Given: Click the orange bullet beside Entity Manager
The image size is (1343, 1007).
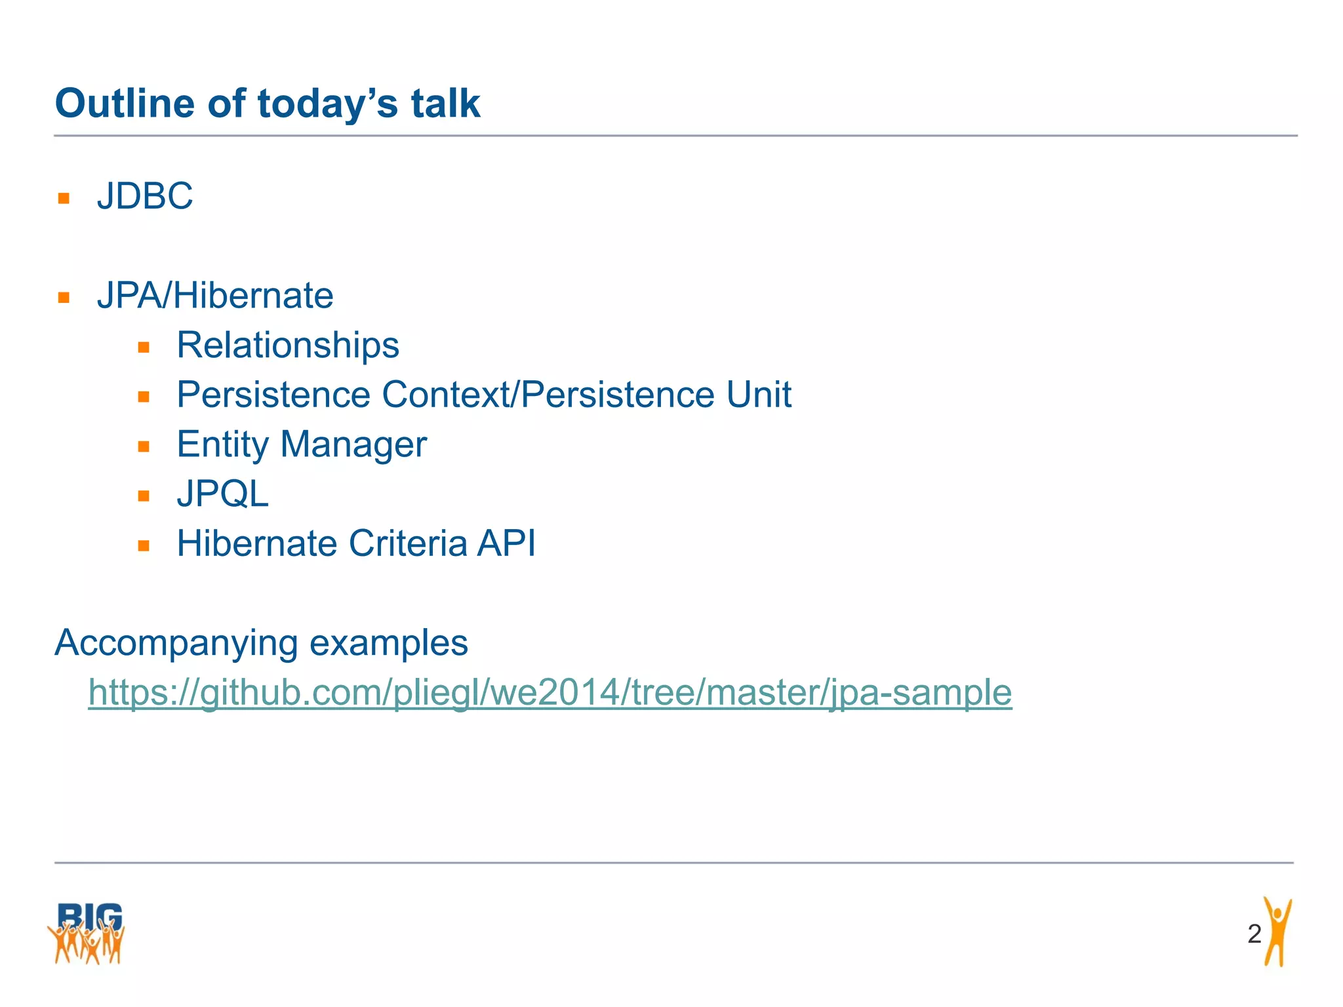Looking at the screenshot, I should pyautogui.click(x=144, y=446).
